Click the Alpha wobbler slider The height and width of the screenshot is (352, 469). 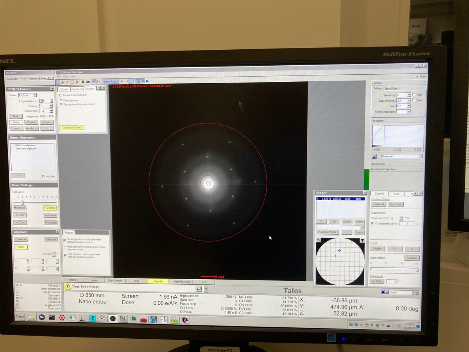click(394, 269)
